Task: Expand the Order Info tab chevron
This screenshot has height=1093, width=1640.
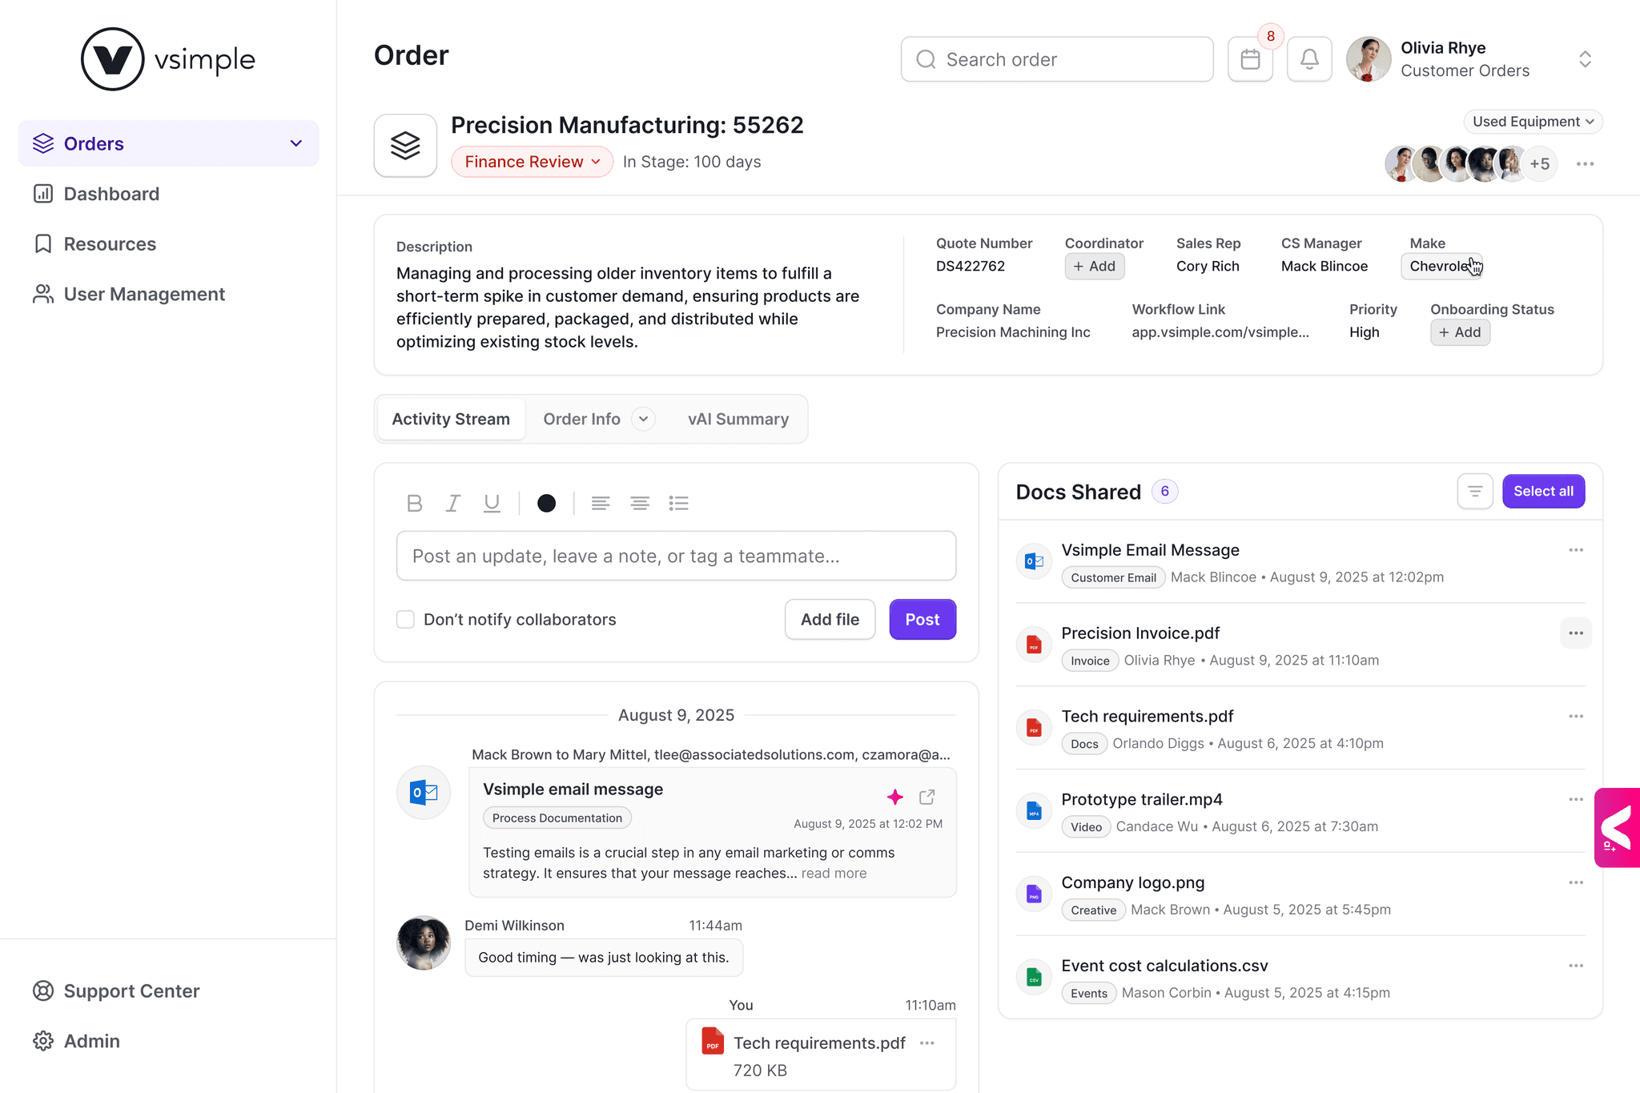Action: pos(643,419)
